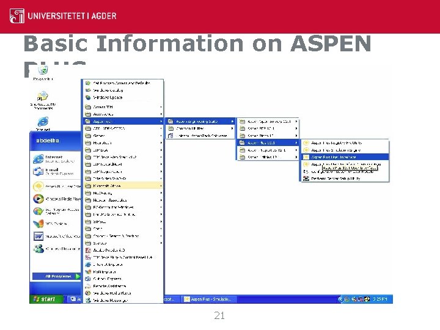
Task: Click the Shortcut to My Documents desktop icon
Action: click(43, 96)
